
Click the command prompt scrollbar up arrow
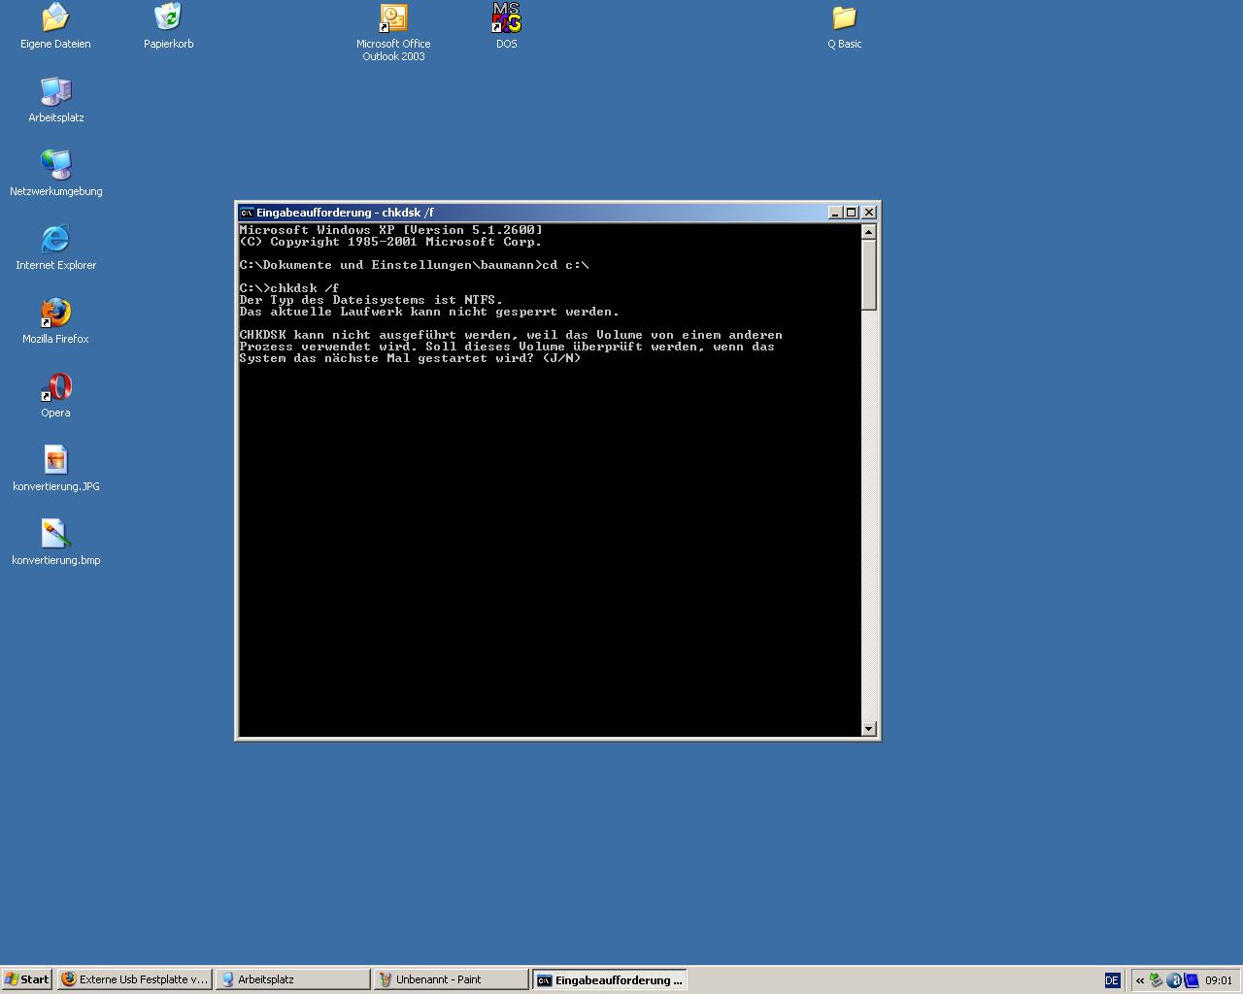868,232
